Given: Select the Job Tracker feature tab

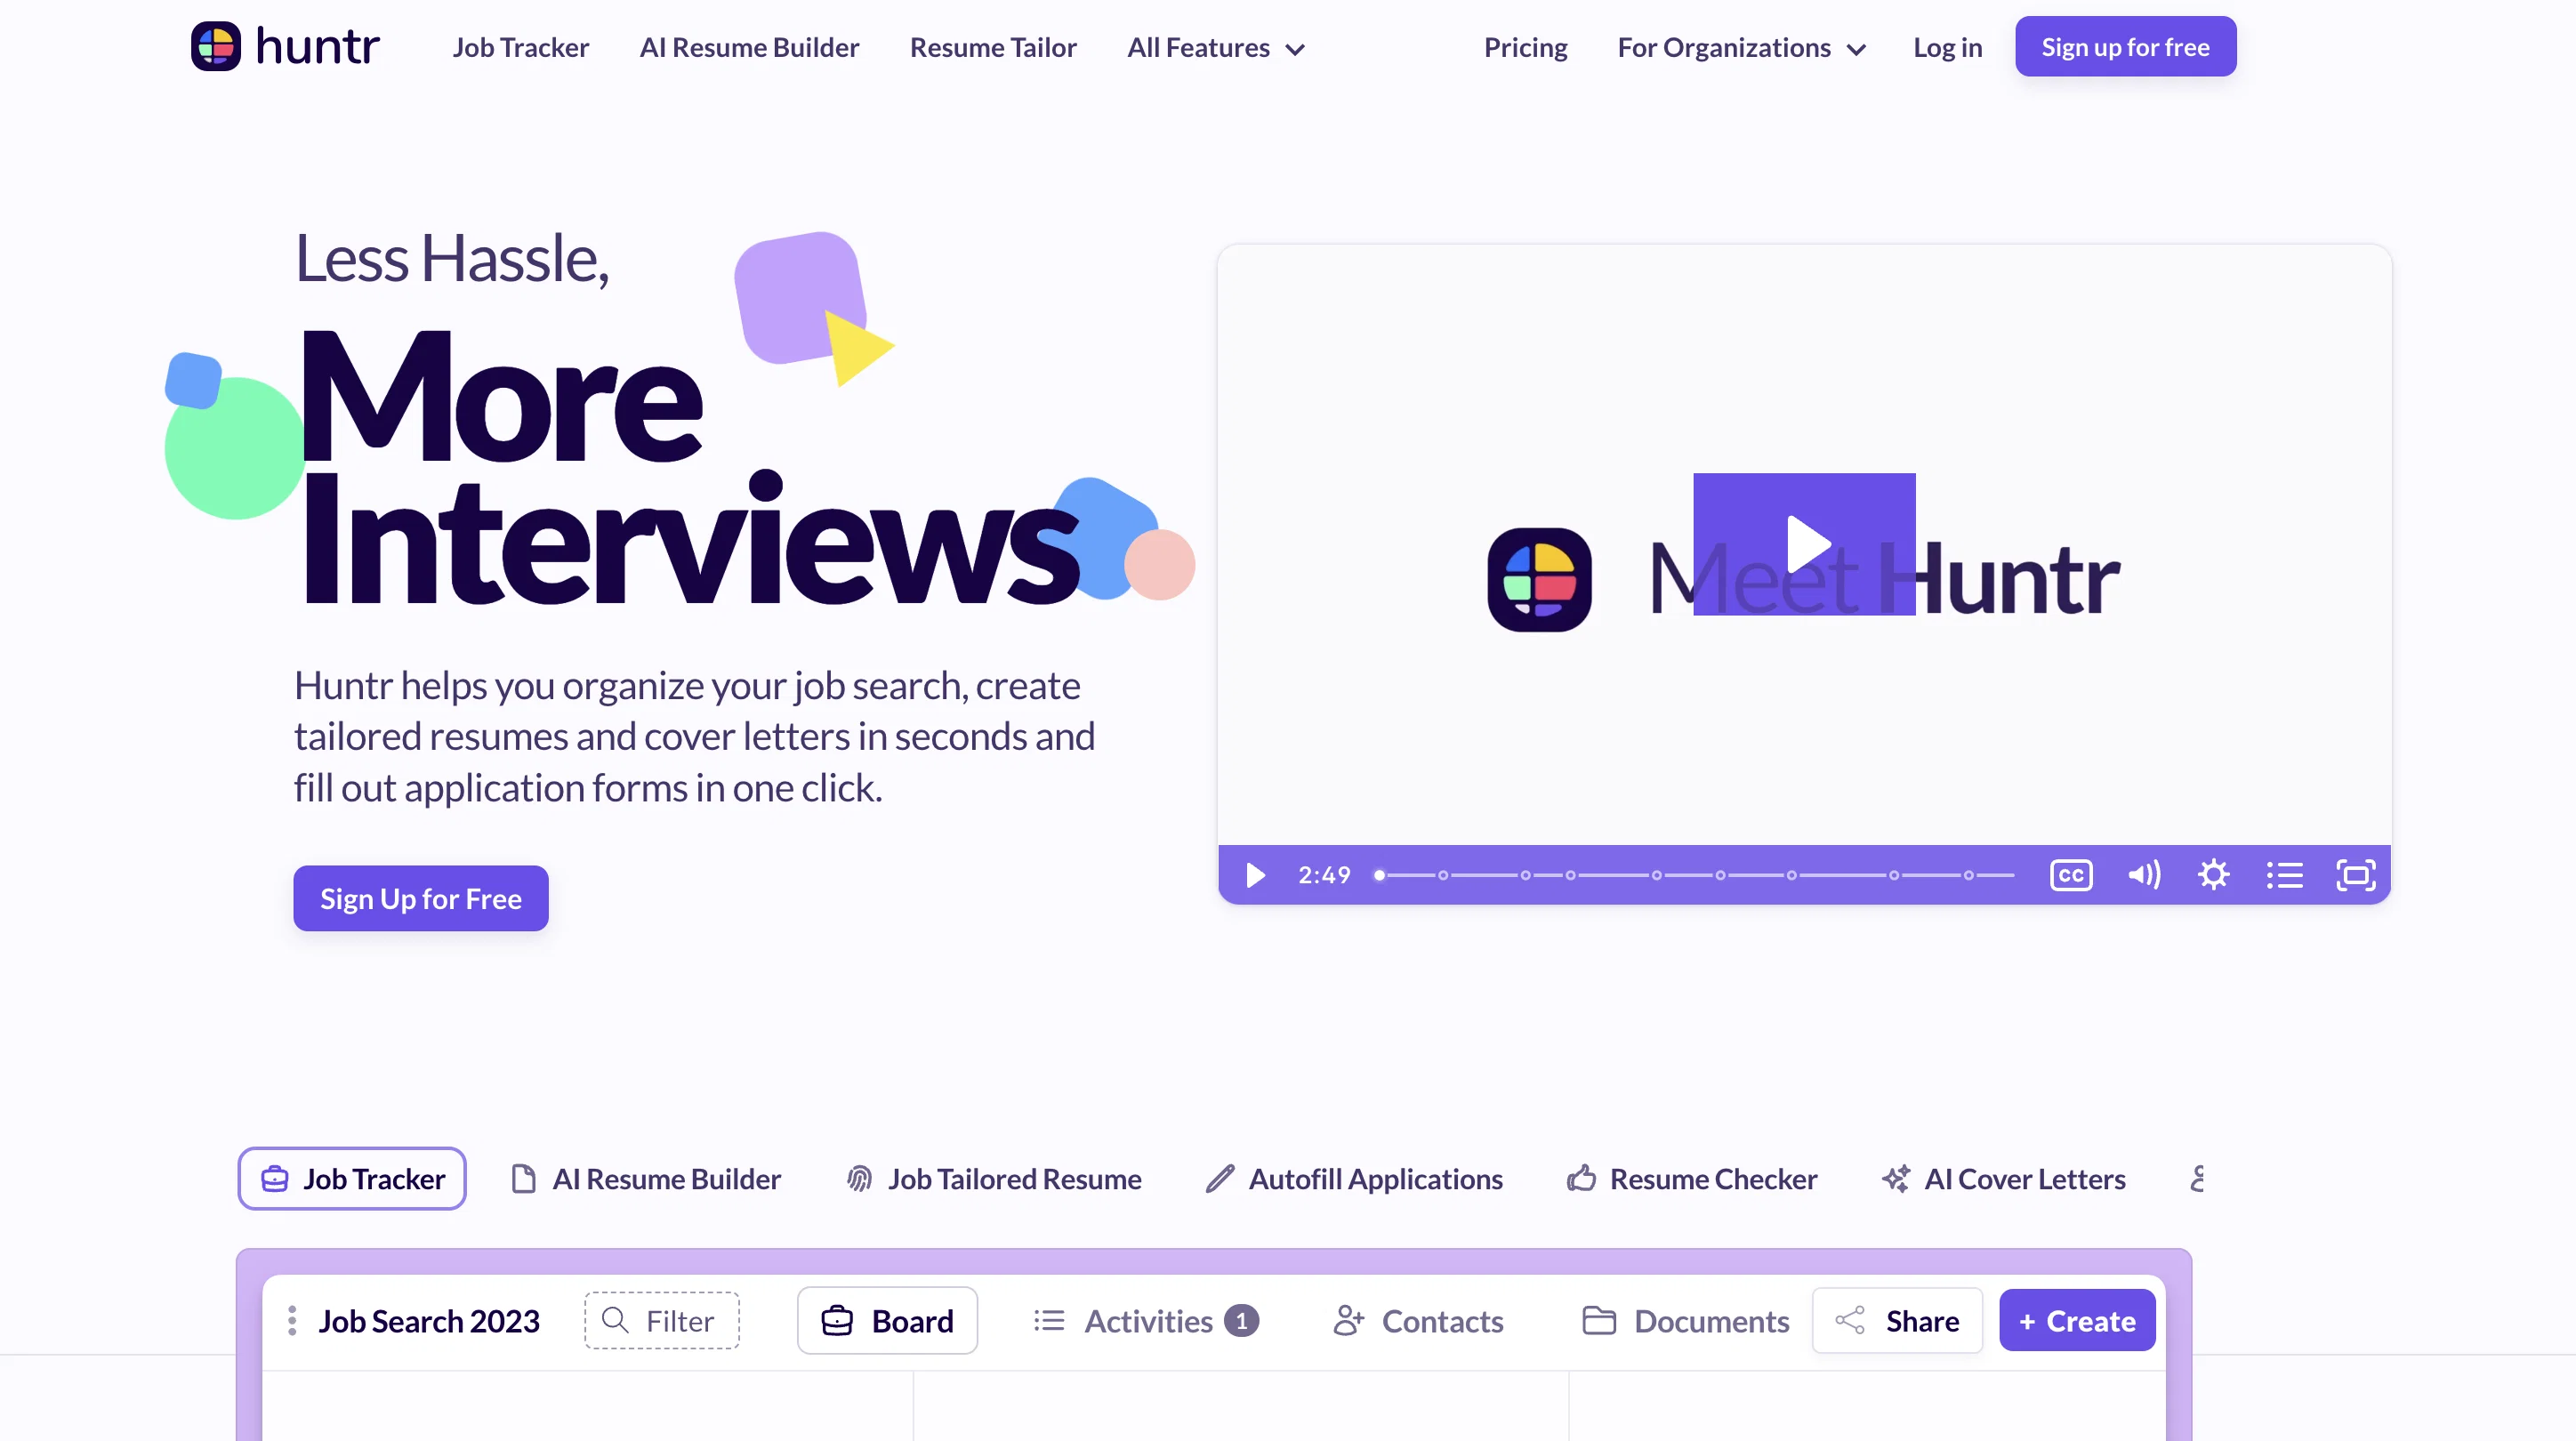Looking at the screenshot, I should pos(352,1179).
